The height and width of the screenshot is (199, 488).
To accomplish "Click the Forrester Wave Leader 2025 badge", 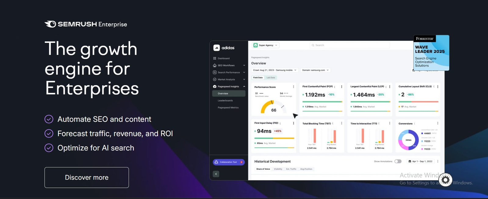I will click(x=431, y=53).
